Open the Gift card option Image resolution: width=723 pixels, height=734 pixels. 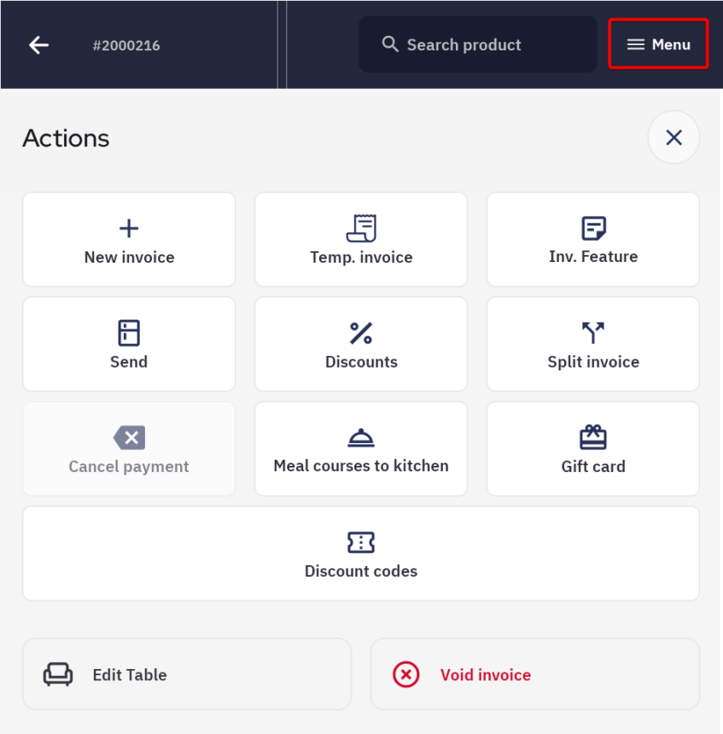click(x=593, y=449)
